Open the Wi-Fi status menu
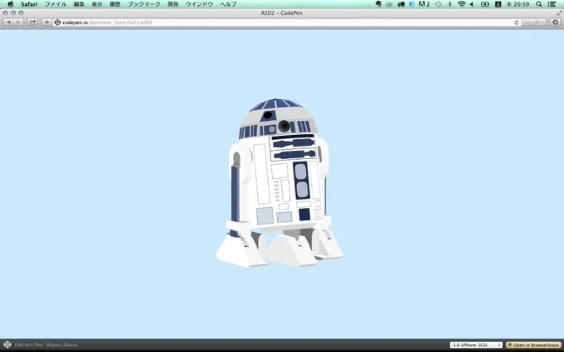 point(461,4)
